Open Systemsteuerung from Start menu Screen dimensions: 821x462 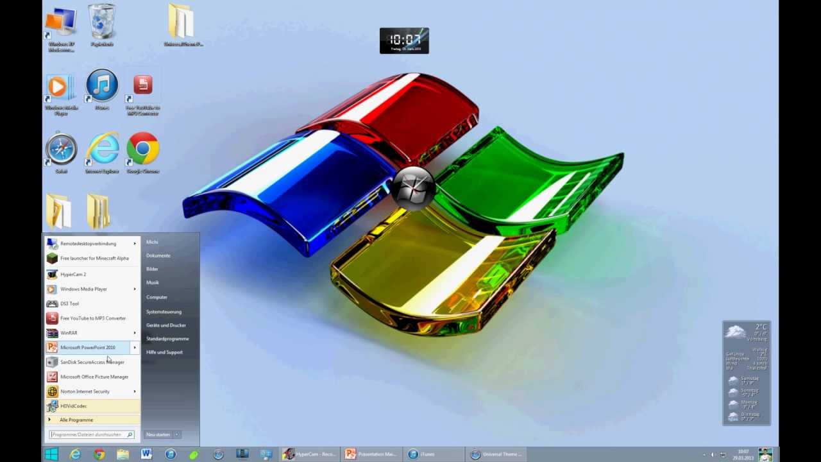164,311
